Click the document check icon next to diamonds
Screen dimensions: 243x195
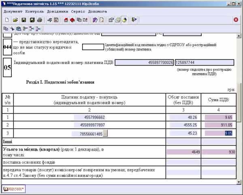coord(56,20)
